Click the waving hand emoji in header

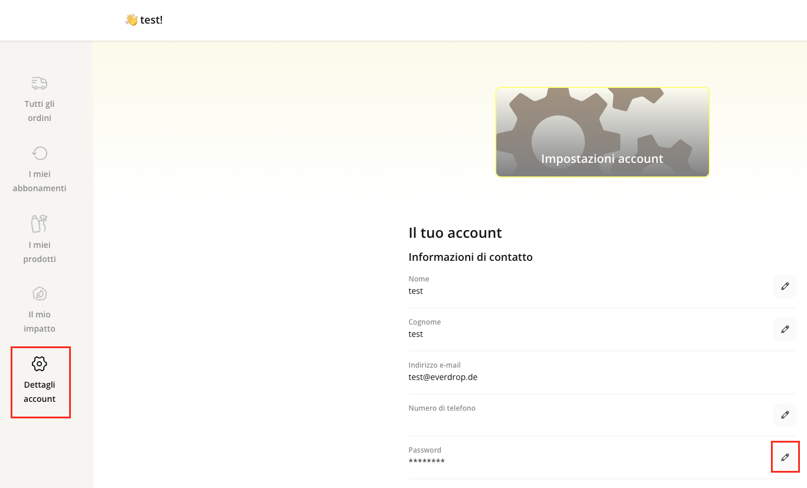131,20
